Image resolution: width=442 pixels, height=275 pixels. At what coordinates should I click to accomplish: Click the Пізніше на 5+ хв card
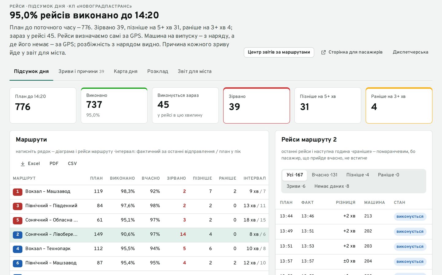pyautogui.click(x=328, y=105)
